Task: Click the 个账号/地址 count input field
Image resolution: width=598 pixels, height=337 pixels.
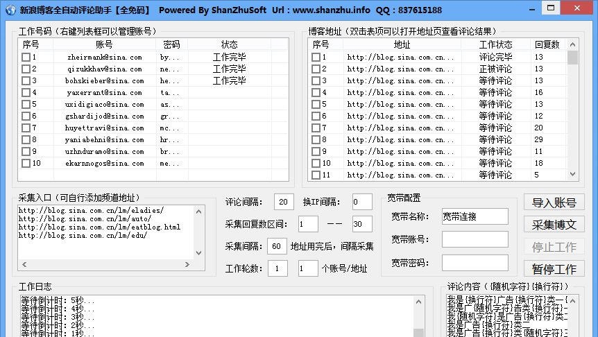Action: (x=308, y=268)
